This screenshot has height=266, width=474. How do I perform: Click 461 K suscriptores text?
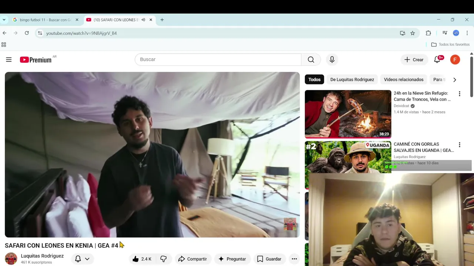point(36,262)
